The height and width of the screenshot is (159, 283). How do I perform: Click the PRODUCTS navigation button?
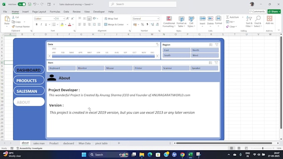click(x=29, y=81)
